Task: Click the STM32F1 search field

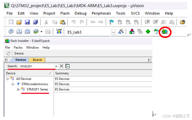Action: point(37,66)
